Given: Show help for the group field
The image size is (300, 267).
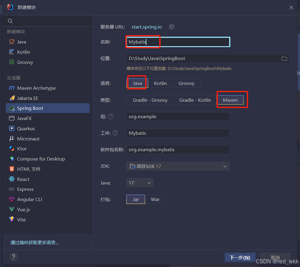Looking at the screenshot, I should click(111, 116).
